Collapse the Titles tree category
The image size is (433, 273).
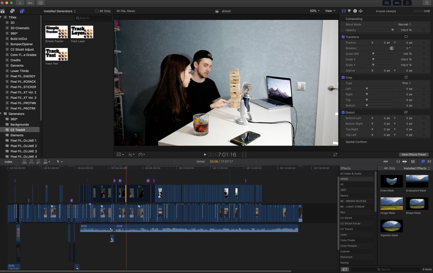pyautogui.click(x=1, y=17)
